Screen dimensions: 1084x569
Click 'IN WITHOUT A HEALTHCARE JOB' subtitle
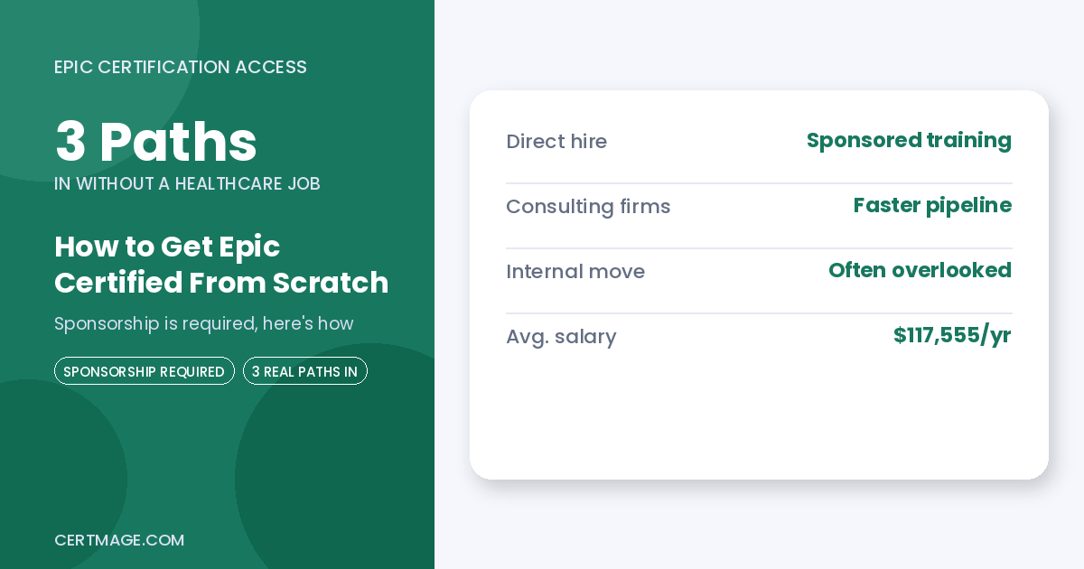click(187, 183)
